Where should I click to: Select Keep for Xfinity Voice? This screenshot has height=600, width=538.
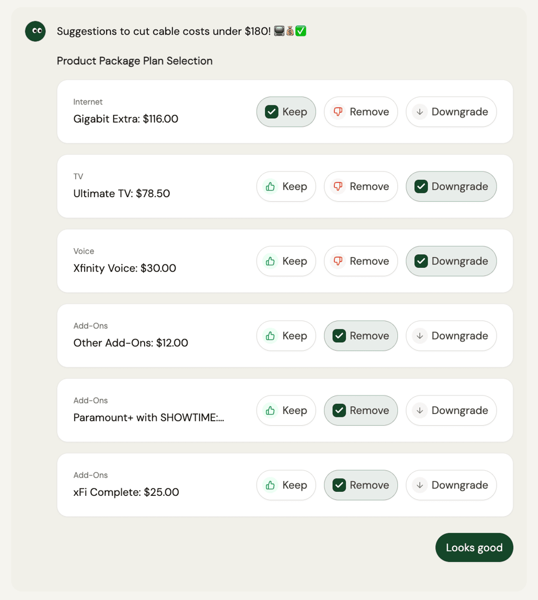pos(286,261)
